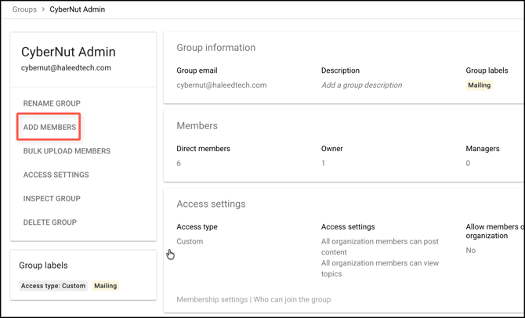Screen dimensions: 525x318
Task: Open the Direct members count of 6
Action: [x=179, y=164]
